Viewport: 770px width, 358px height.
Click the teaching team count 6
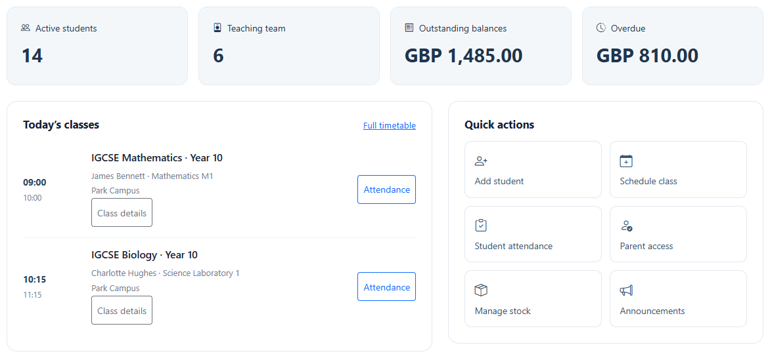pos(219,56)
